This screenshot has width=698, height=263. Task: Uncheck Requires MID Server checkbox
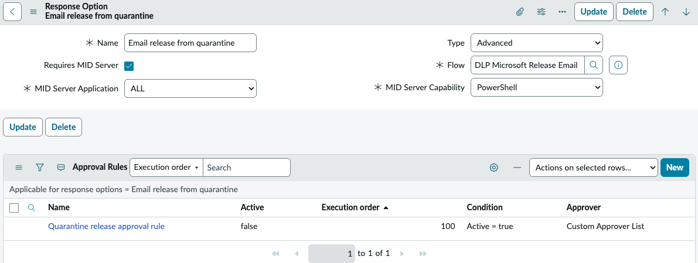click(129, 66)
